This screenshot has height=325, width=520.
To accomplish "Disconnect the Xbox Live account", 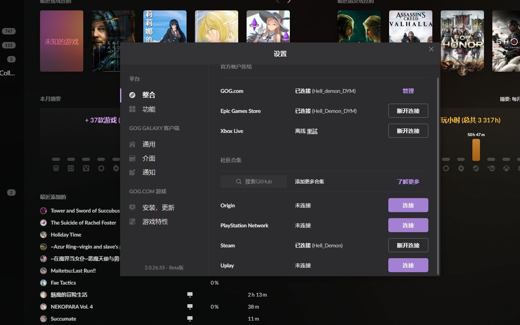I will point(408,131).
